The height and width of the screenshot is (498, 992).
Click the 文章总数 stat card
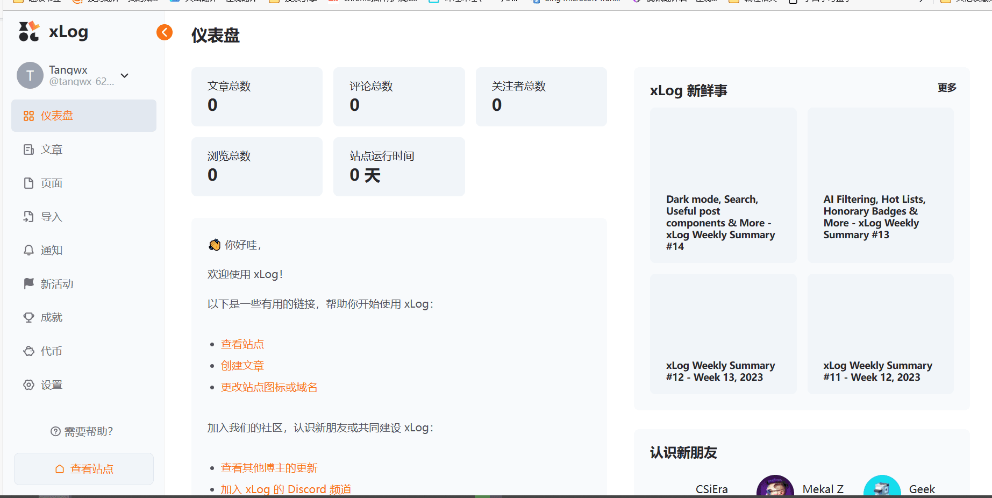point(257,97)
